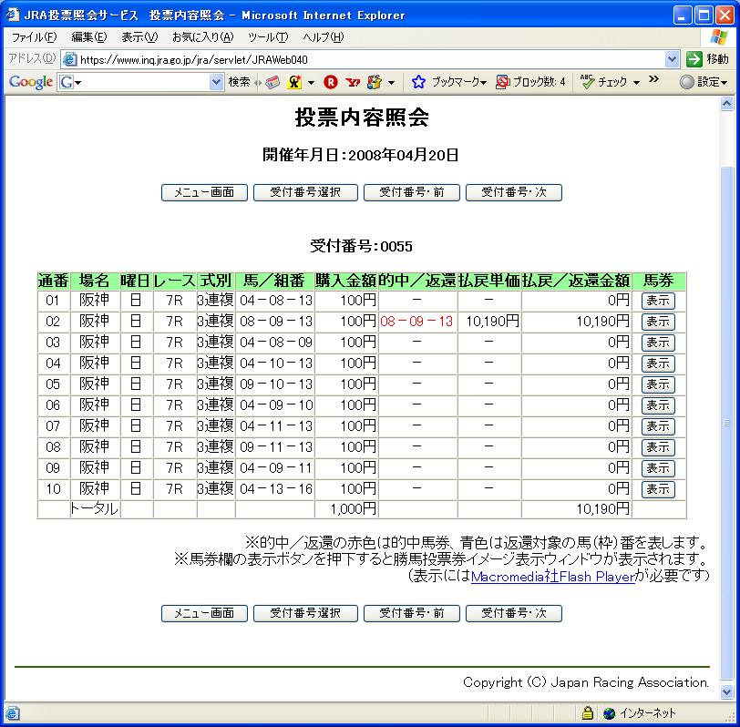
Task: Open the 設定 settings dropdown
Action: coord(705,82)
